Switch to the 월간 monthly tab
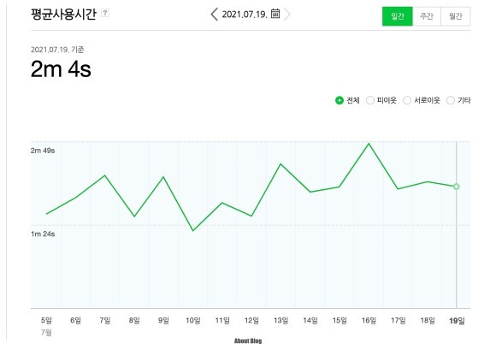The height and width of the screenshot is (344, 496). 456,16
